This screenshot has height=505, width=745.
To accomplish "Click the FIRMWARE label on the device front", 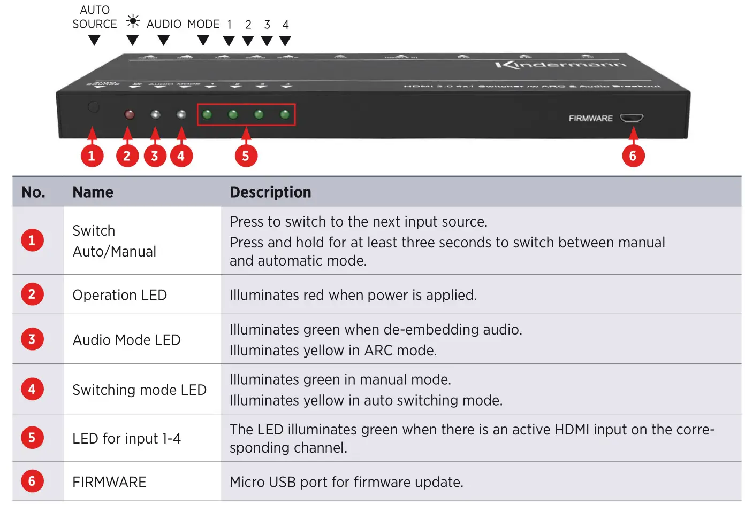I will pos(590,118).
